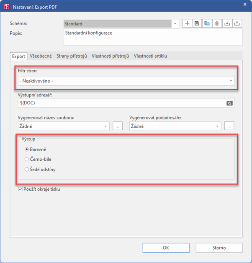Save the scheme with the floppy disk icon
The width and height of the screenshot is (252, 263).
coord(197,24)
